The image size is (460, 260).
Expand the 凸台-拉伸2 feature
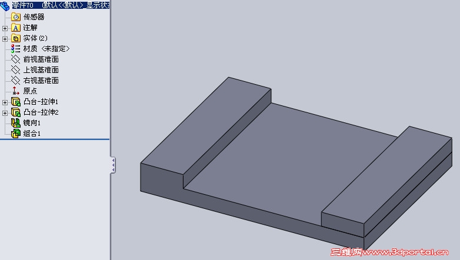[5, 113]
